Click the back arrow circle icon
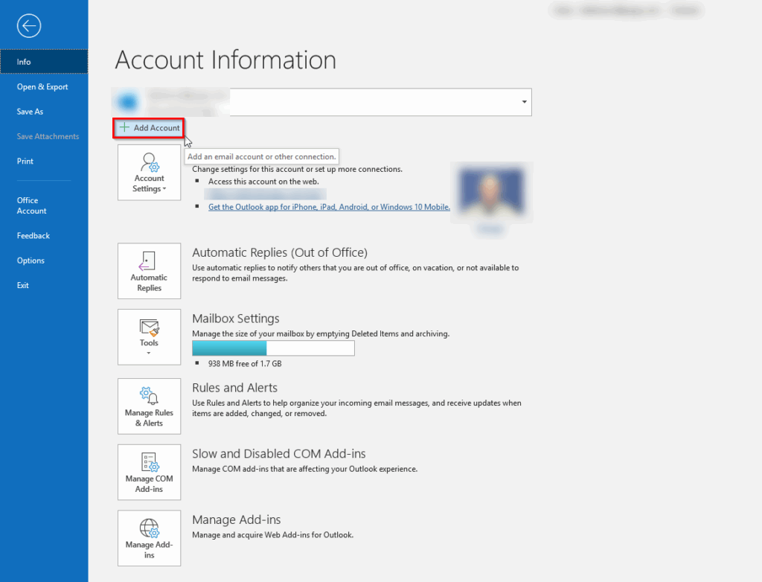 (29, 26)
